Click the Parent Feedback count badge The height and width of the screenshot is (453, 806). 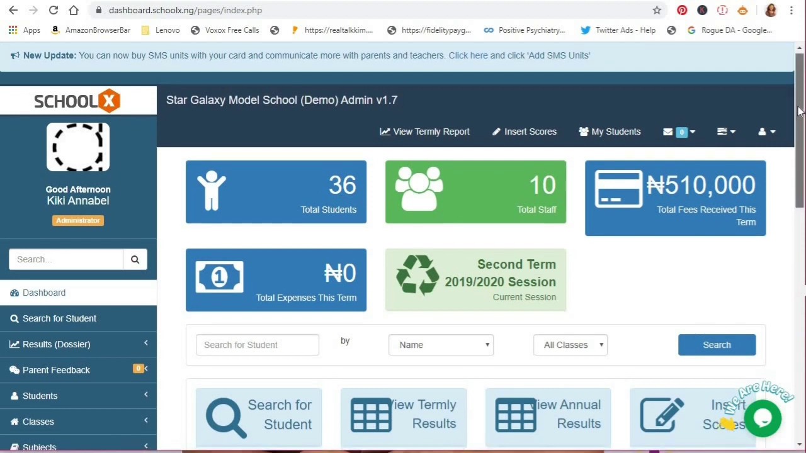[139, 369]
